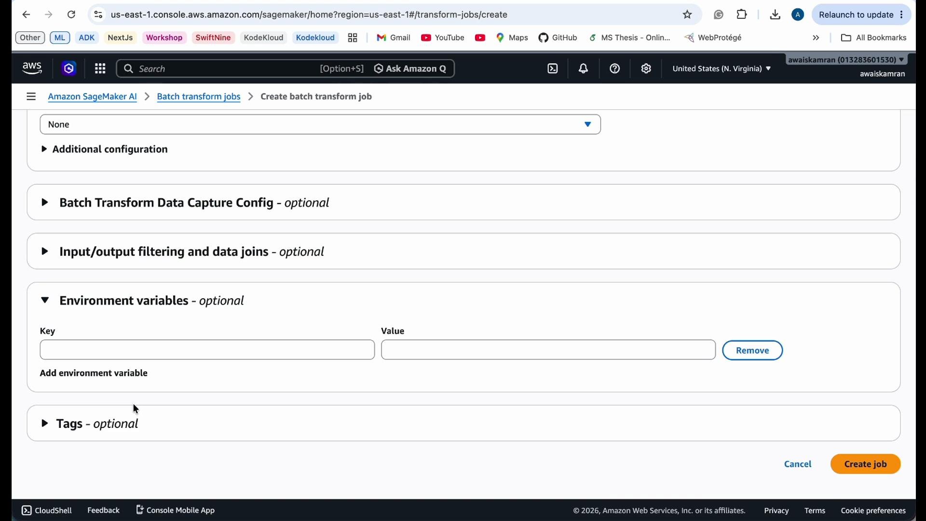
Task: Click the browser forward arrow
Action: 49,15
